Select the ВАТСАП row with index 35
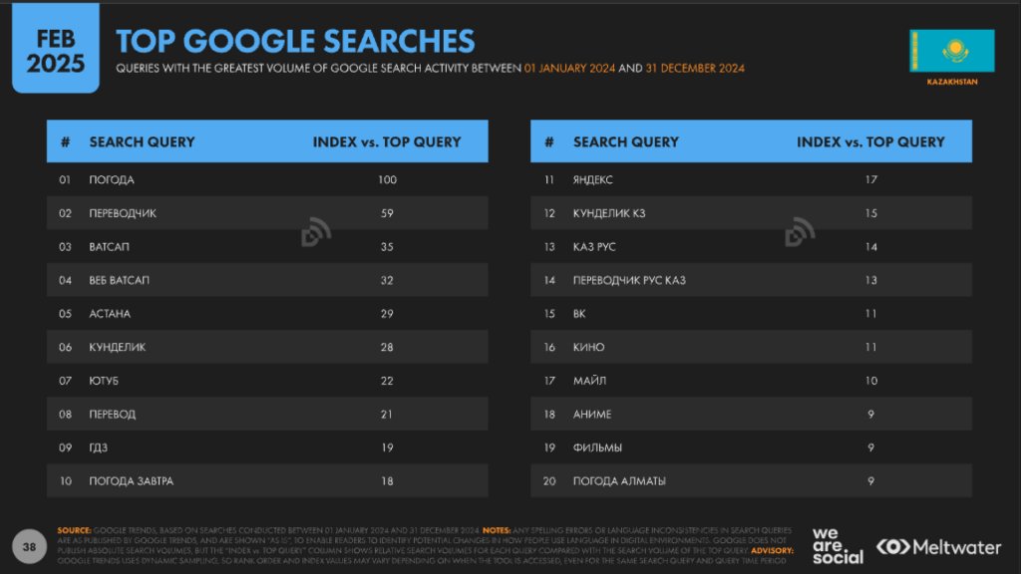 click(x=267, y=247)
